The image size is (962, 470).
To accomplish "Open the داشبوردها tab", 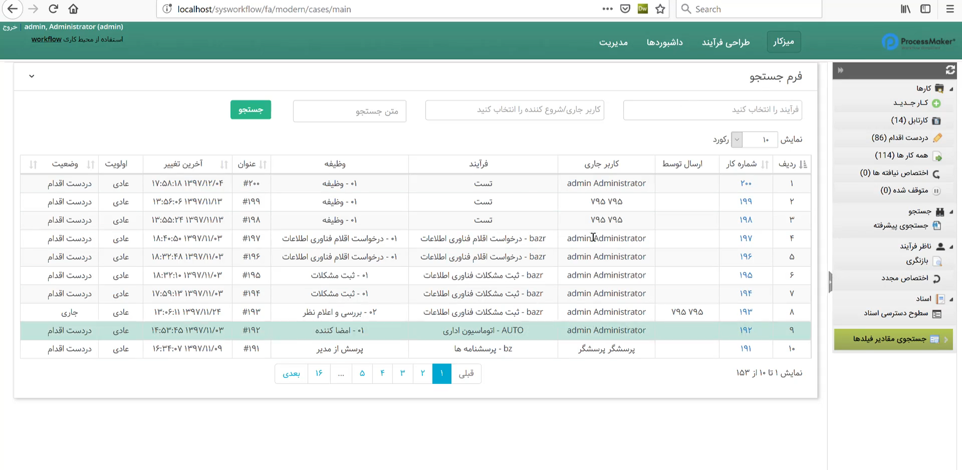I will pos(664,42).
